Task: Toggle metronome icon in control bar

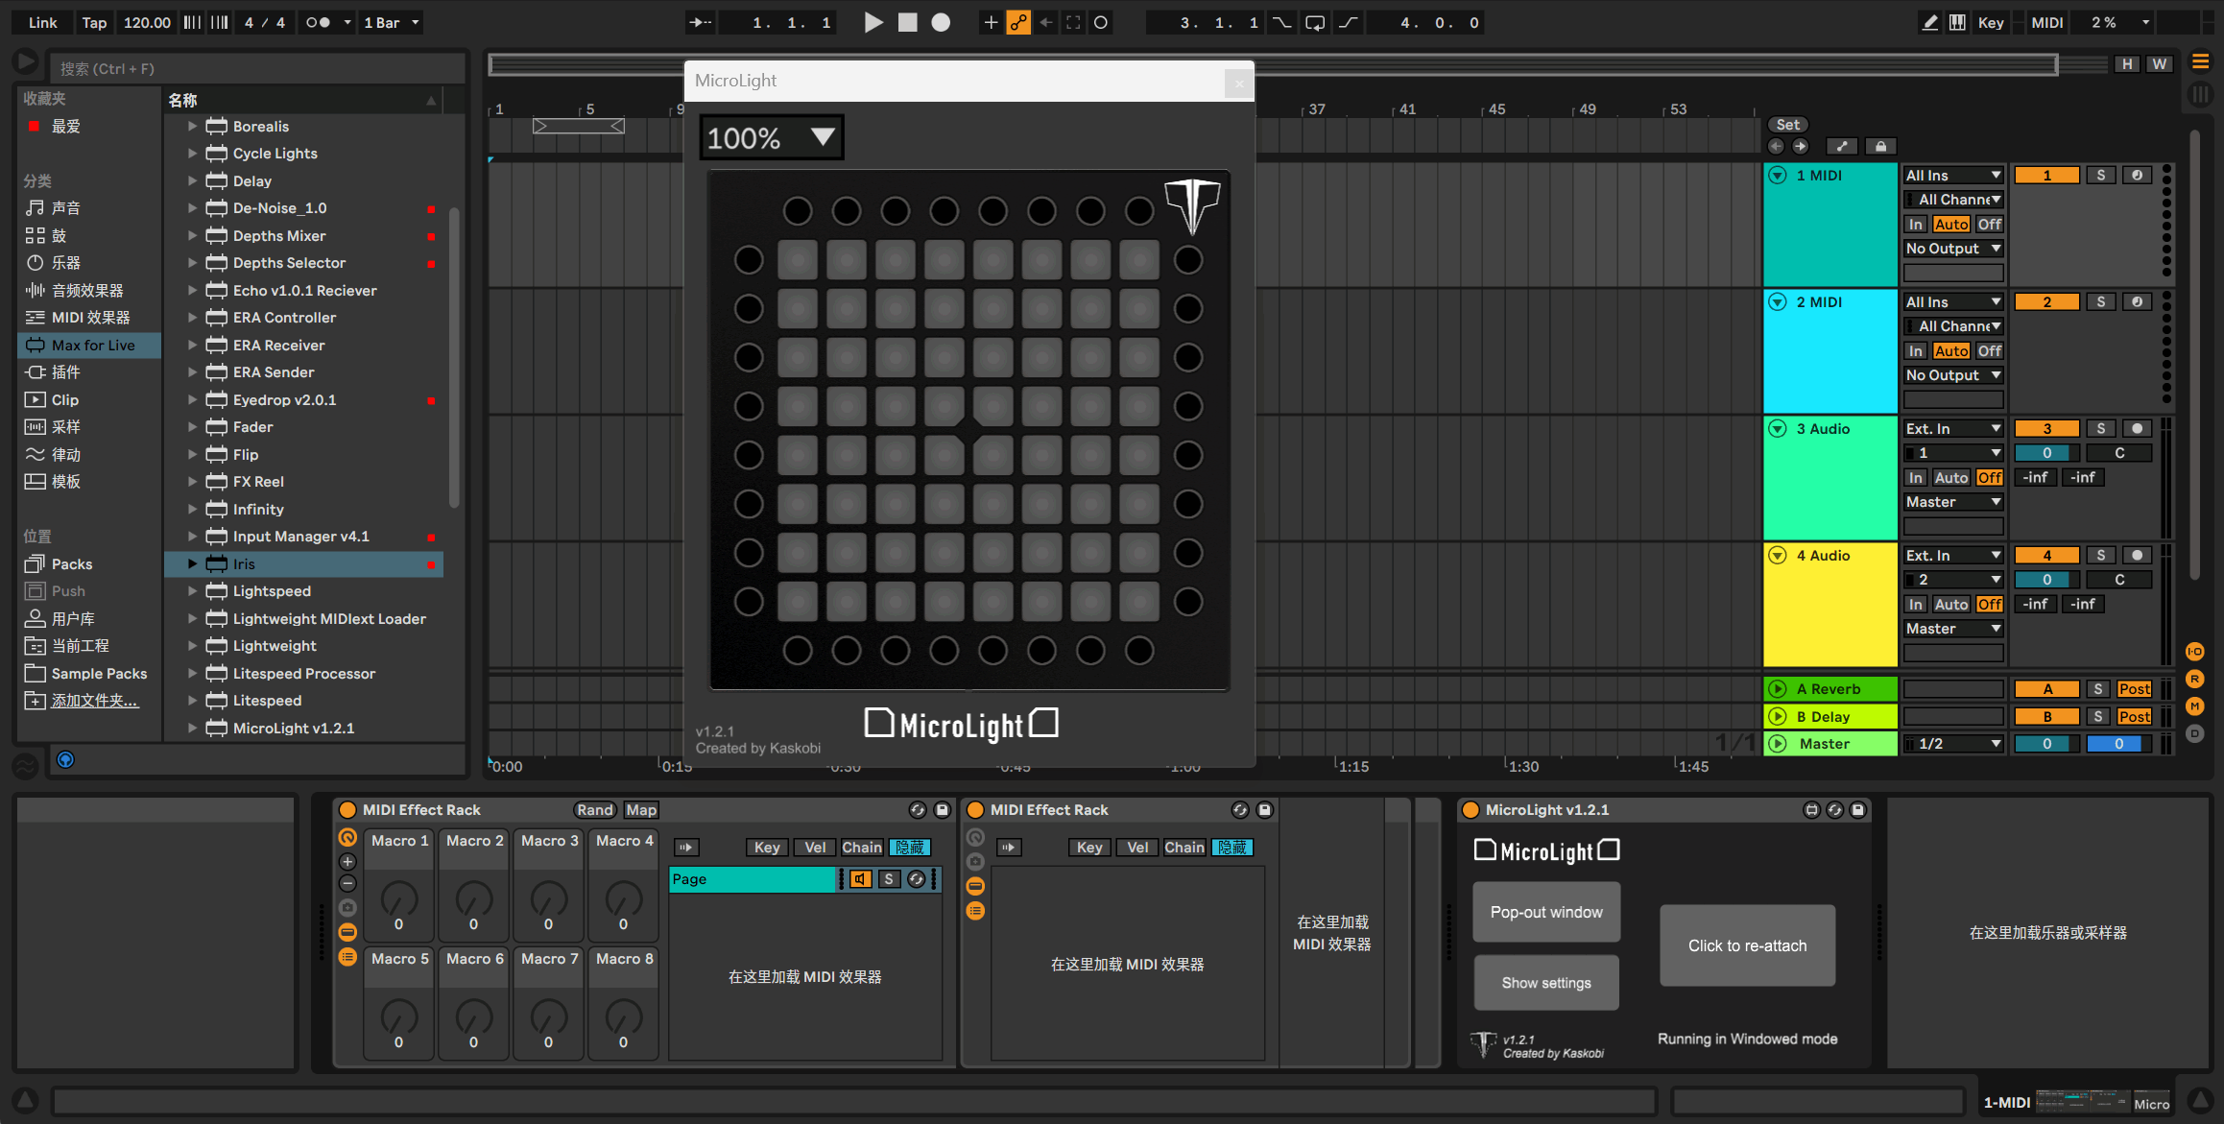Action: (x=318, y=22)
